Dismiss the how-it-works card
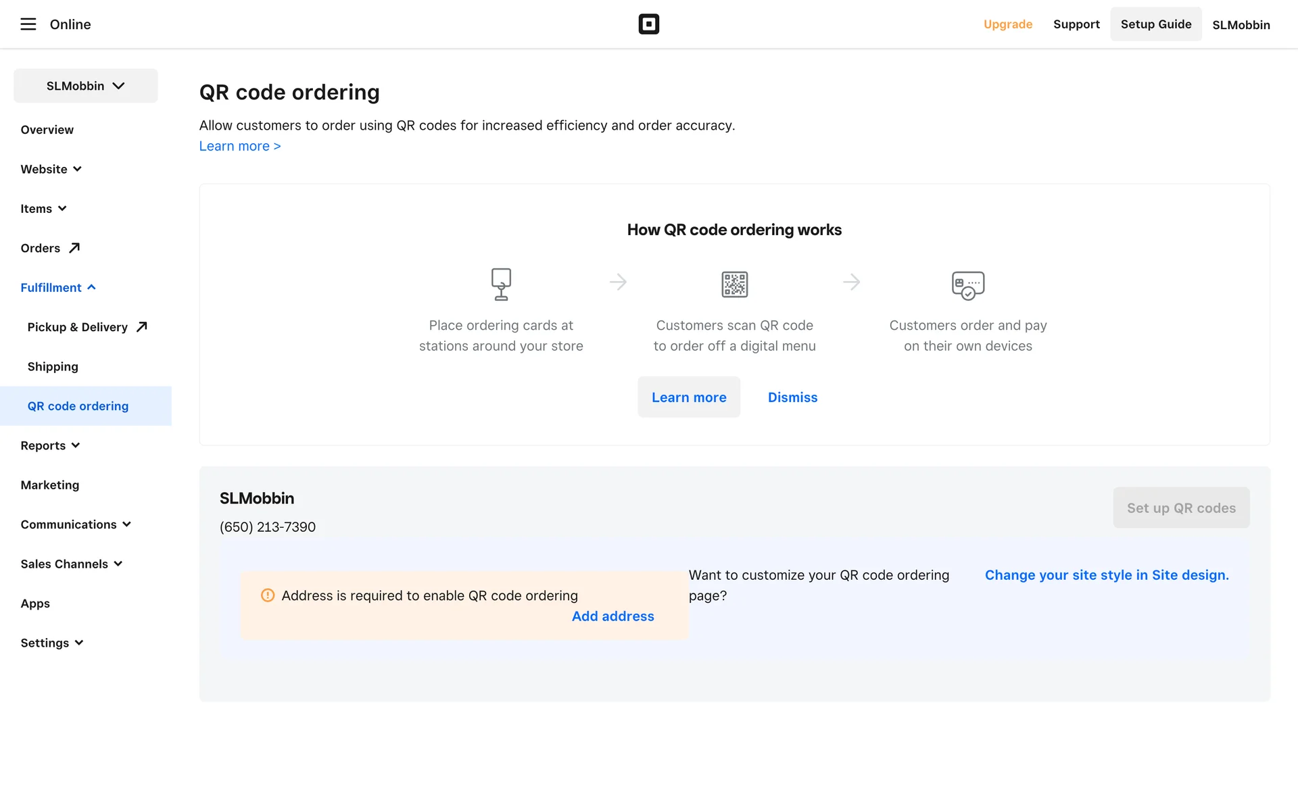 click(x=792, y=397)
